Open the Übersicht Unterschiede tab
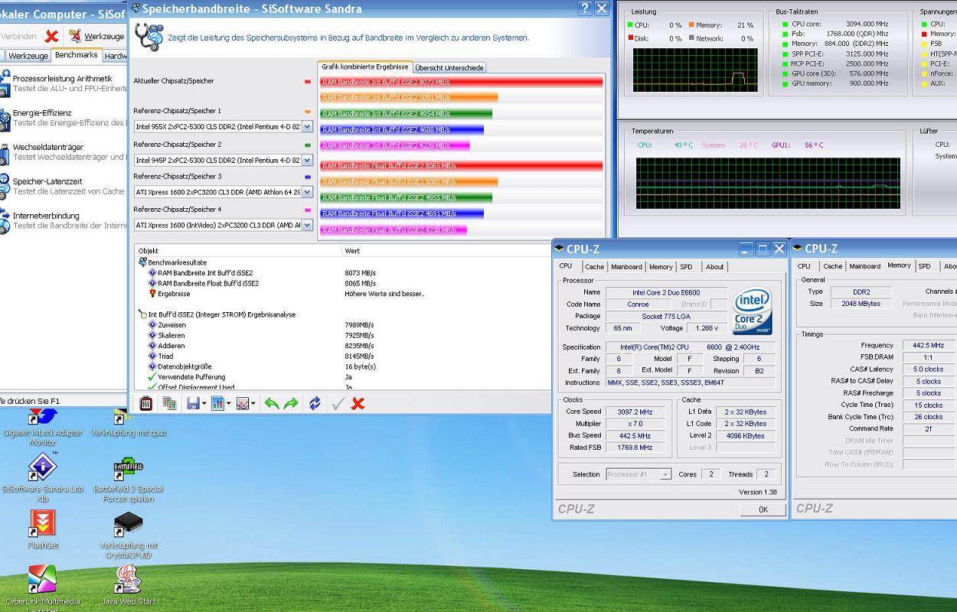Viewport: 957px width, 612px height. (x=449, y=67)
